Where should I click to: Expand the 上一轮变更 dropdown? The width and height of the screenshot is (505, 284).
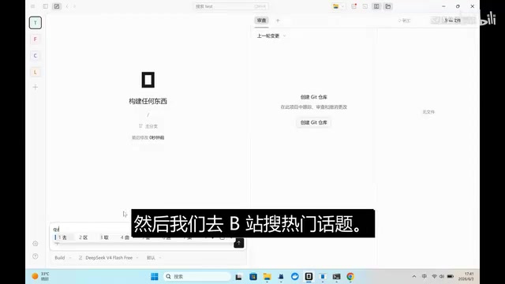[271, 35]
